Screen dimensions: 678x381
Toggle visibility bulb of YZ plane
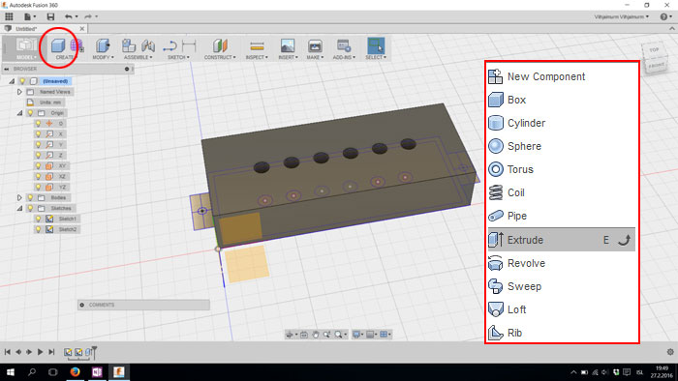[x=38, y=187]
